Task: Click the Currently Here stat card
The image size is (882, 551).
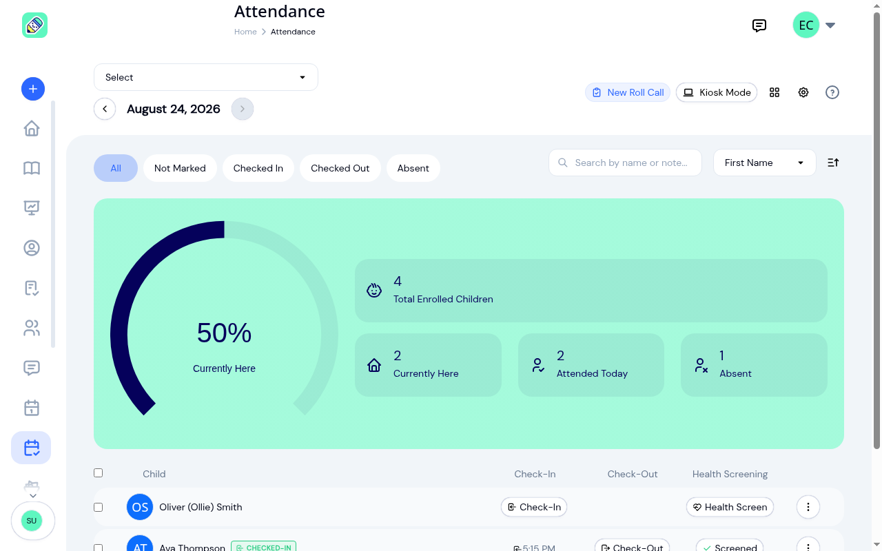Action: click(x=428, y=365)
